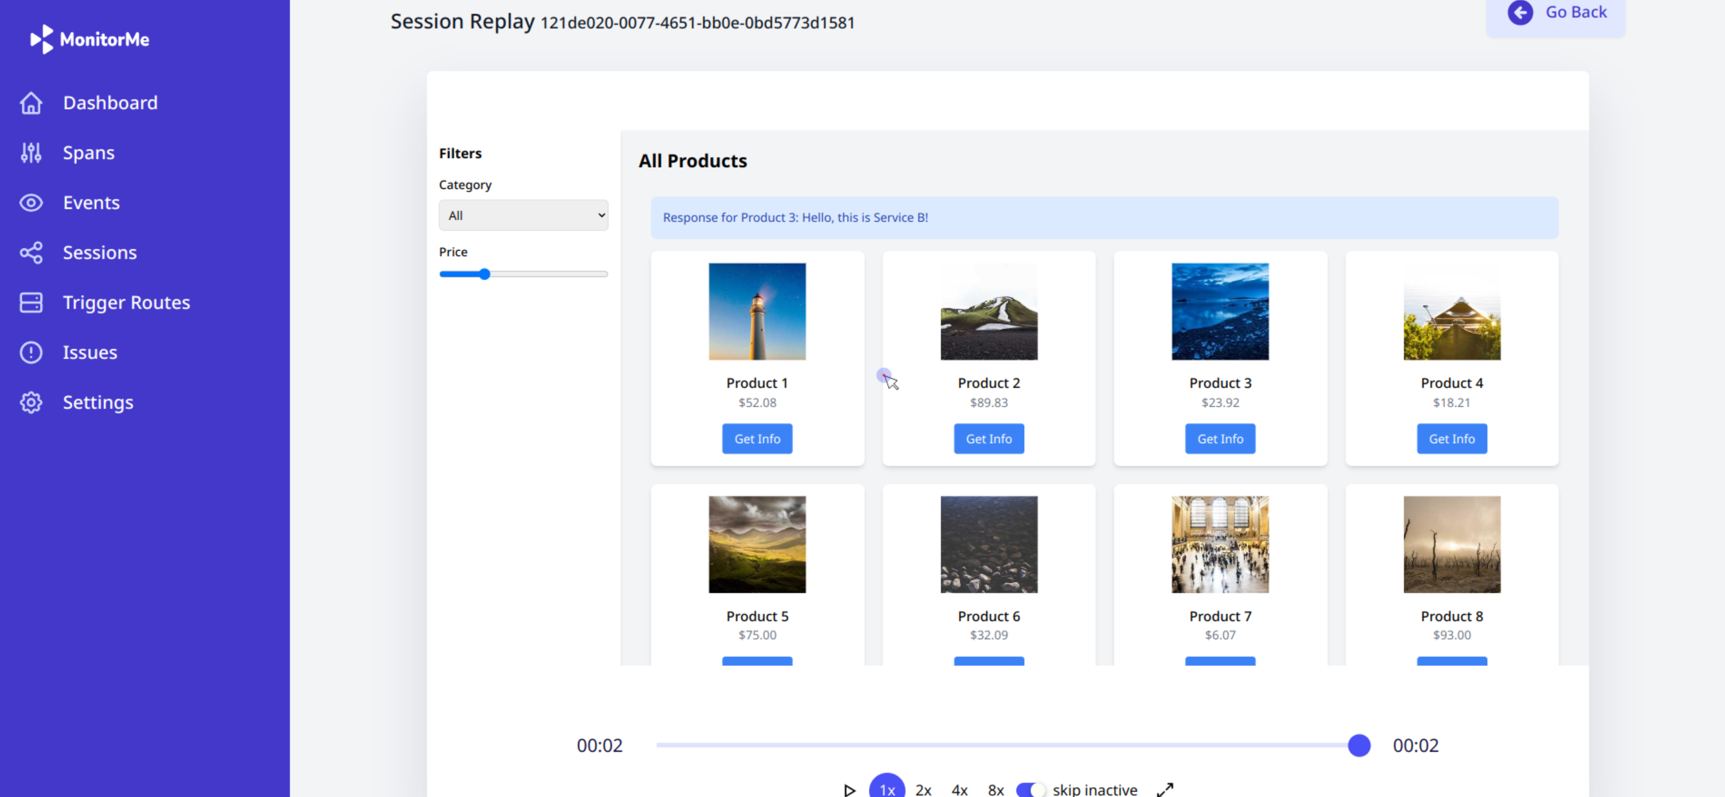The height and width of the screenshot is (797, 1725).
Task: Click the fullscreen expand arrows icon
Action: pyautogui.click(x=1165, y=789)
